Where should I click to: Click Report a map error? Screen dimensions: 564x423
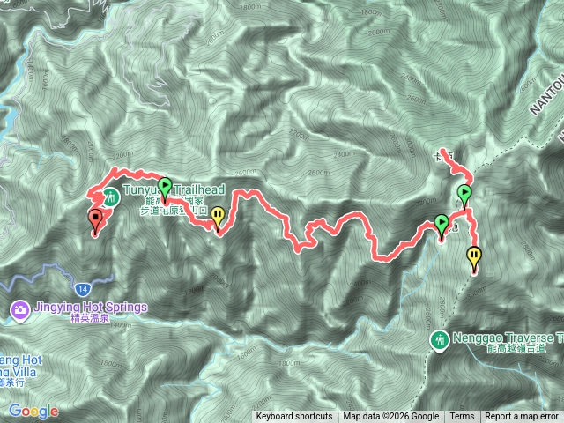pos(522,417)
